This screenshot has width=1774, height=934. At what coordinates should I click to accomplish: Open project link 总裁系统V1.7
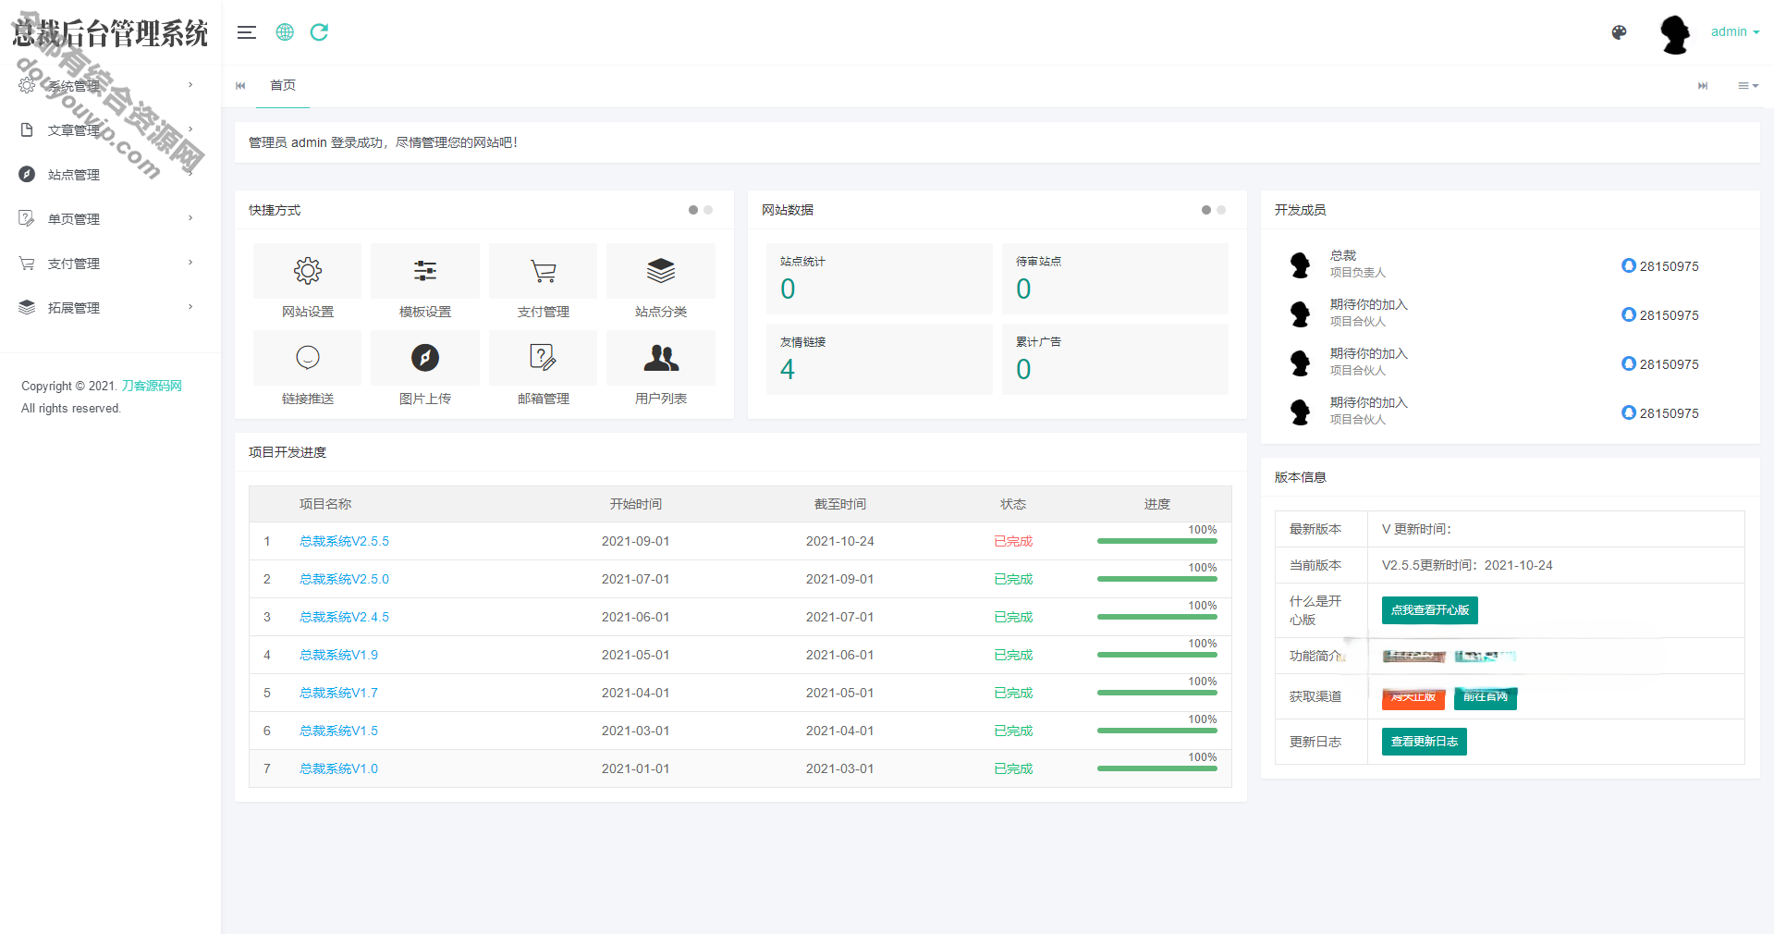point(338,693)
